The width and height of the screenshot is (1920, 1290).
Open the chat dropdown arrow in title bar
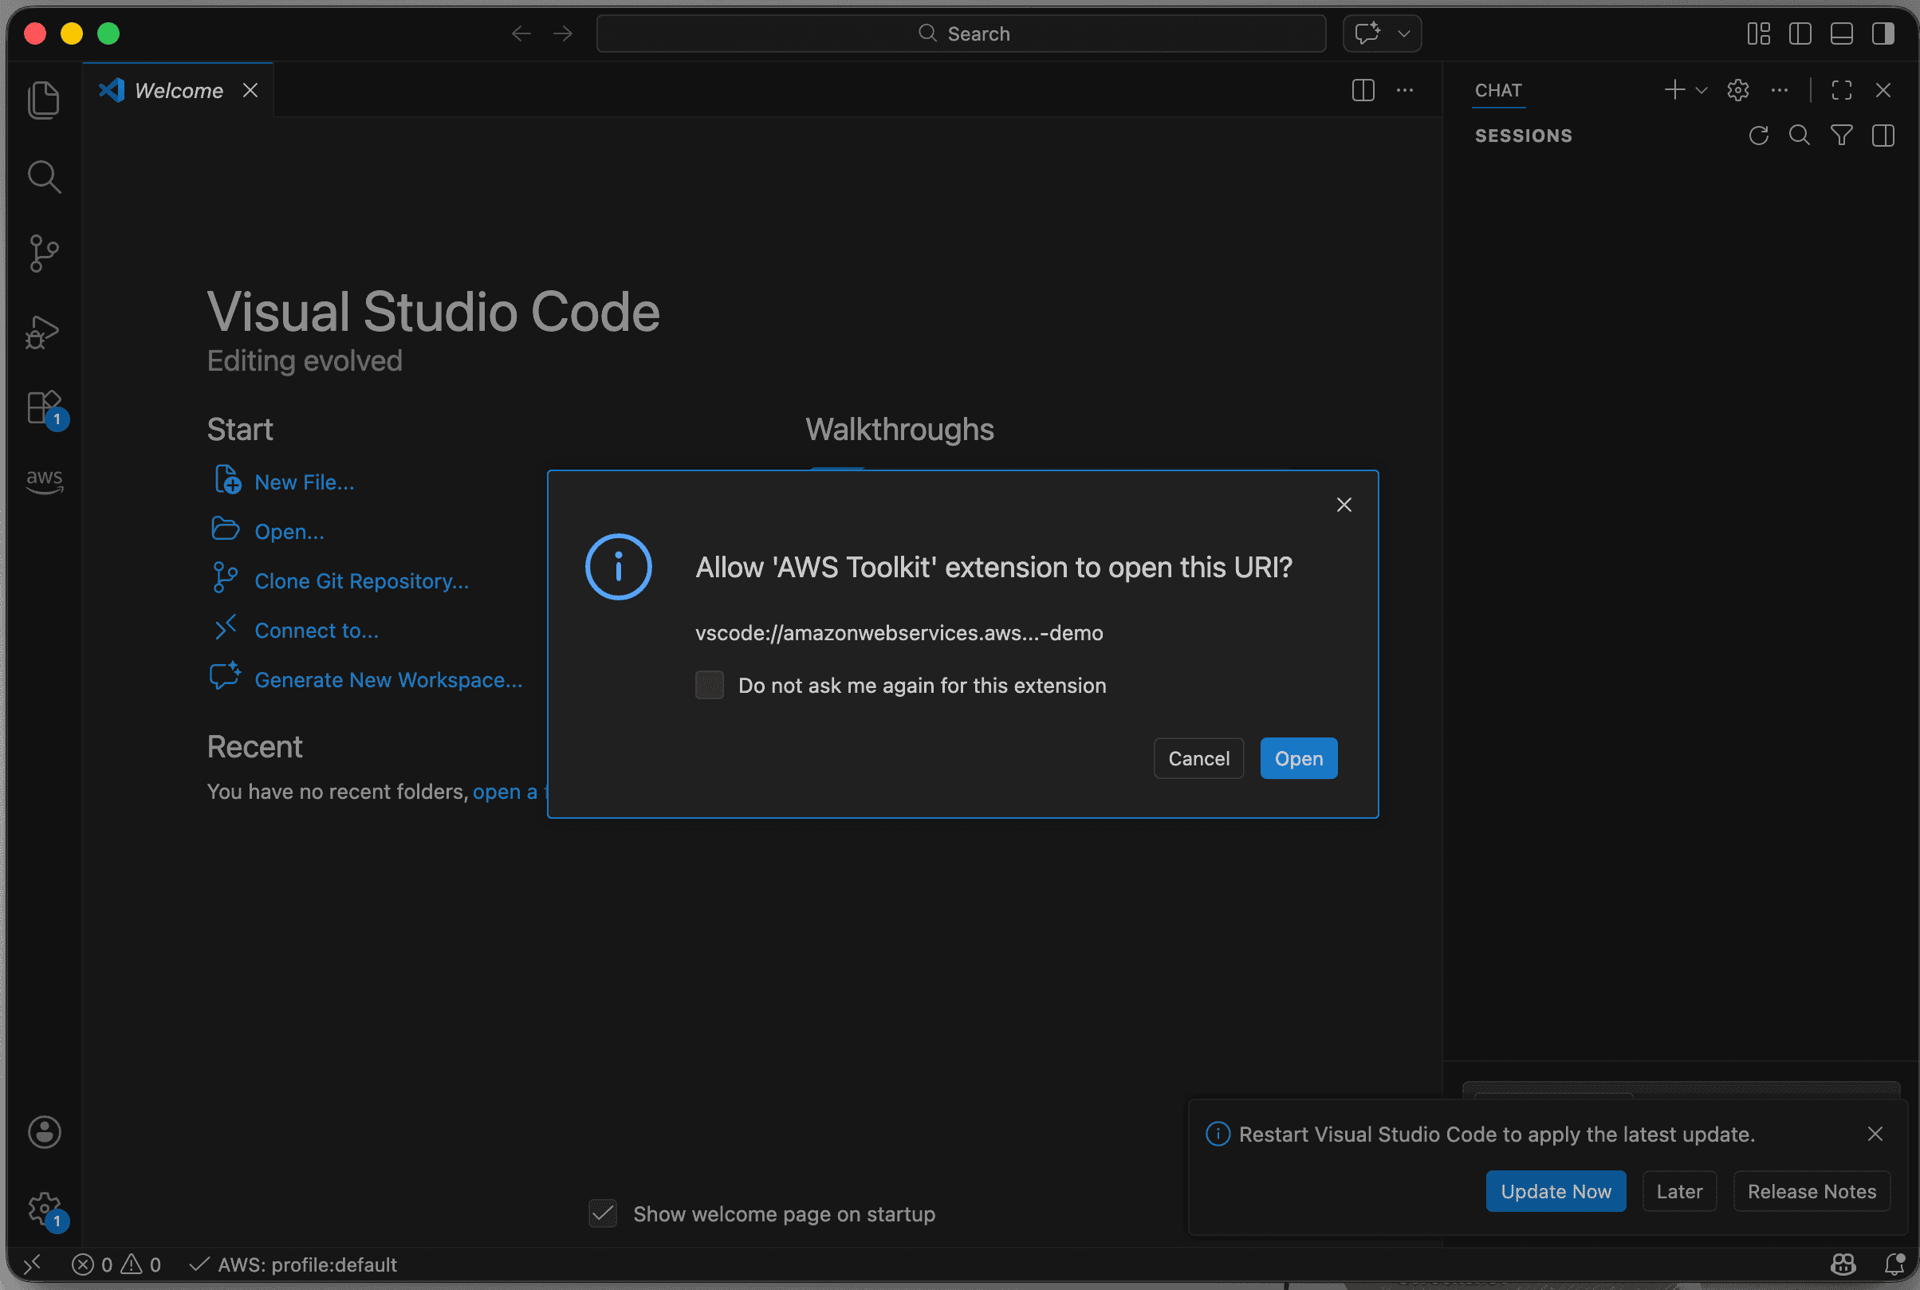click(x=1404, y=33)
